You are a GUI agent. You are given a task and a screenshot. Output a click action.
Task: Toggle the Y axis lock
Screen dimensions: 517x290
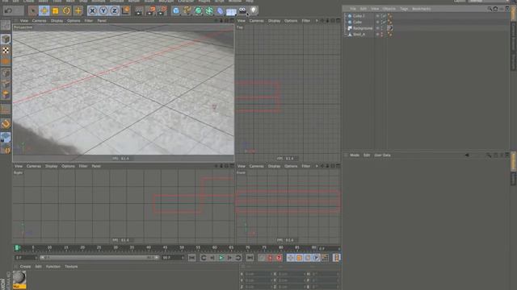pyautogui.click(x=103, y=10)
